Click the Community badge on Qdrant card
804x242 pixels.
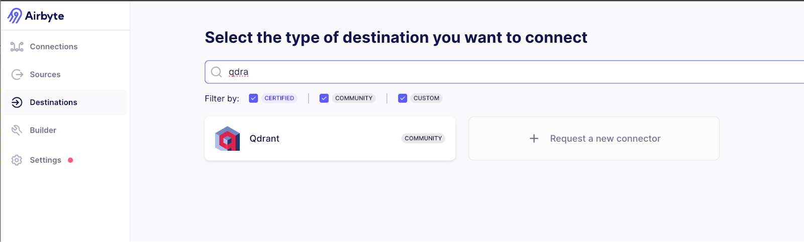(x=423, y=139)
